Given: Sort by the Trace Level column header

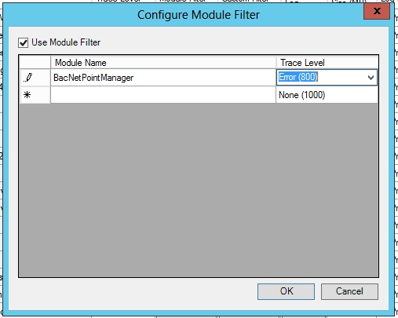Looking at the screenshot, I should click(327, 63).
